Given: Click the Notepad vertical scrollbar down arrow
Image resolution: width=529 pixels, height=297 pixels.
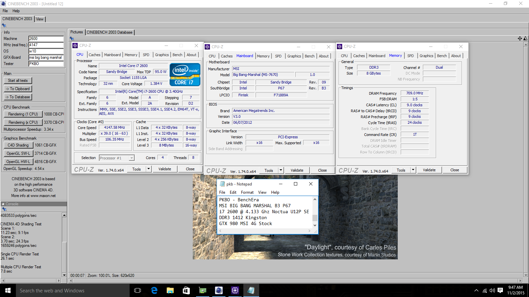Looking at the screenshot, I should [315, 225].
